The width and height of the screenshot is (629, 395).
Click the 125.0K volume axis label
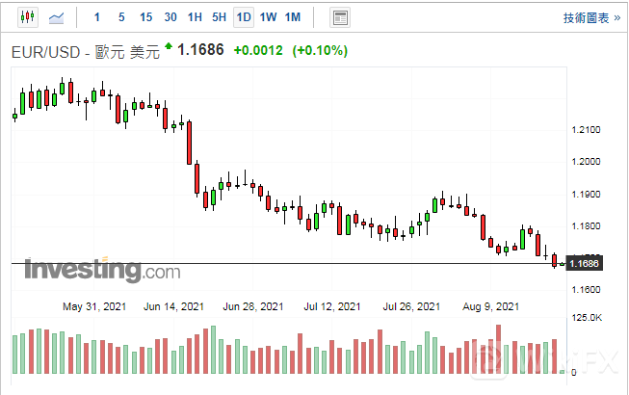pos(588,318)
